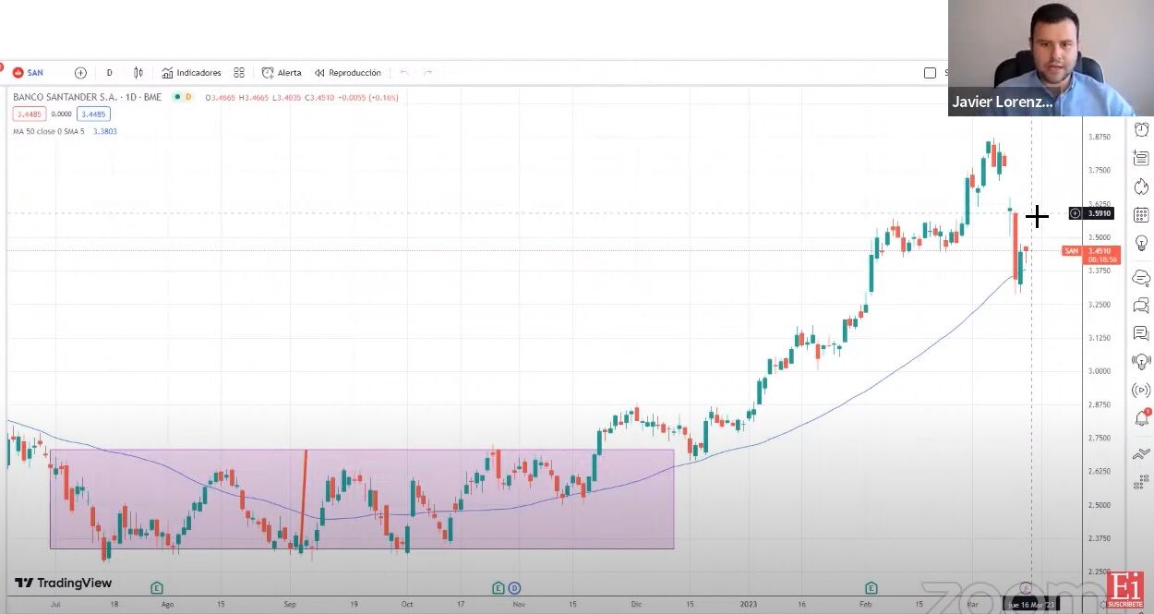The height and width of the screenshot is (614, 1154).
Task: Click the pink rectangle drawing on the chart
Action: point(361,500)
